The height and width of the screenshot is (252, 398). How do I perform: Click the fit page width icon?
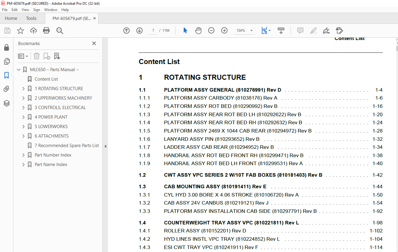point(264,31)
